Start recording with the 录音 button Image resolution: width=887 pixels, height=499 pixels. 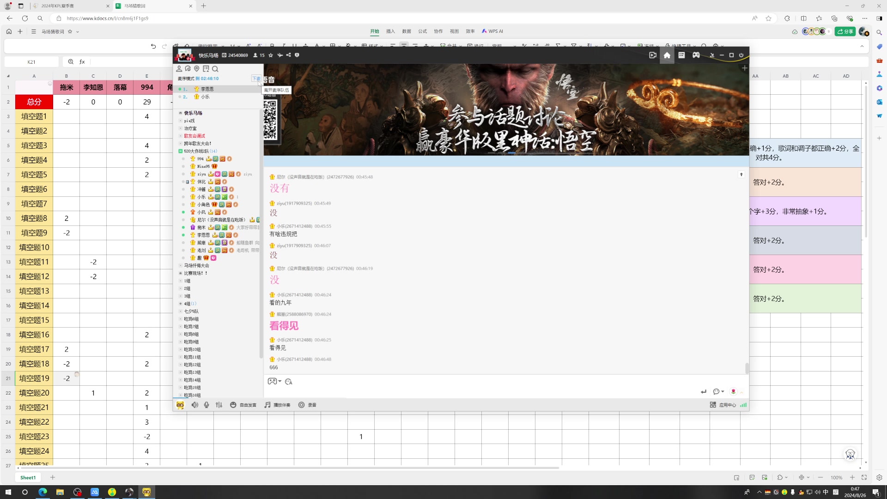[308, 405]
